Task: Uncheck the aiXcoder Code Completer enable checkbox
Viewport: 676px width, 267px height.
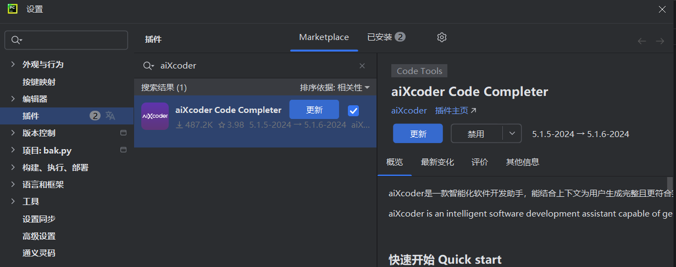Action: click(353, 111)
